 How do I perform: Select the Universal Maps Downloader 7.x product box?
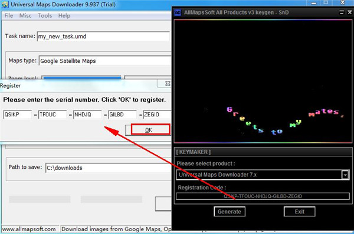click(x=263, y=175)
